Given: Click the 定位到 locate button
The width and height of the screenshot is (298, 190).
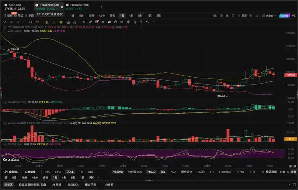Looking at the screenshot, I should pos(12,172).
